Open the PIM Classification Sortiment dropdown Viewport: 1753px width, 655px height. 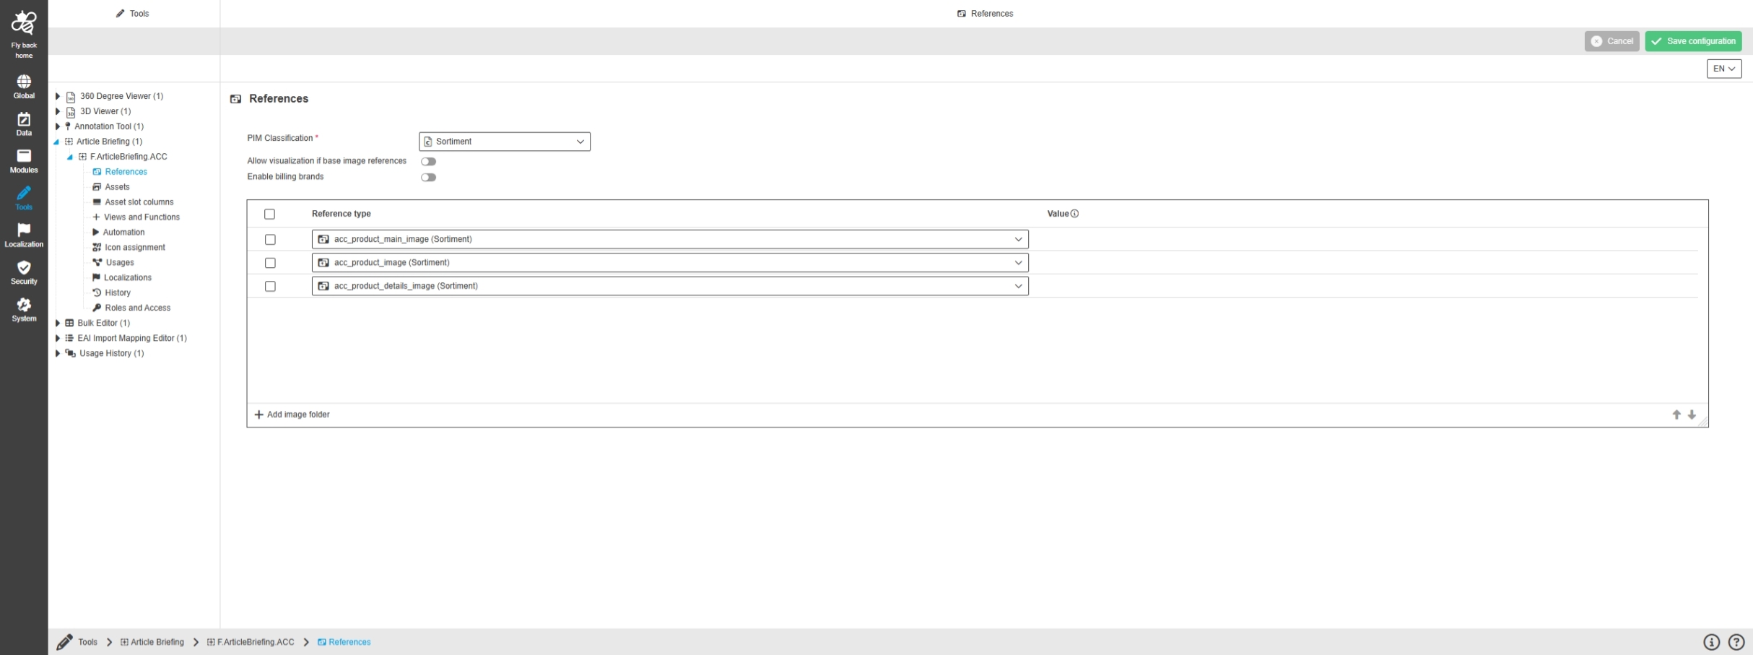click(x=505, y=142)
